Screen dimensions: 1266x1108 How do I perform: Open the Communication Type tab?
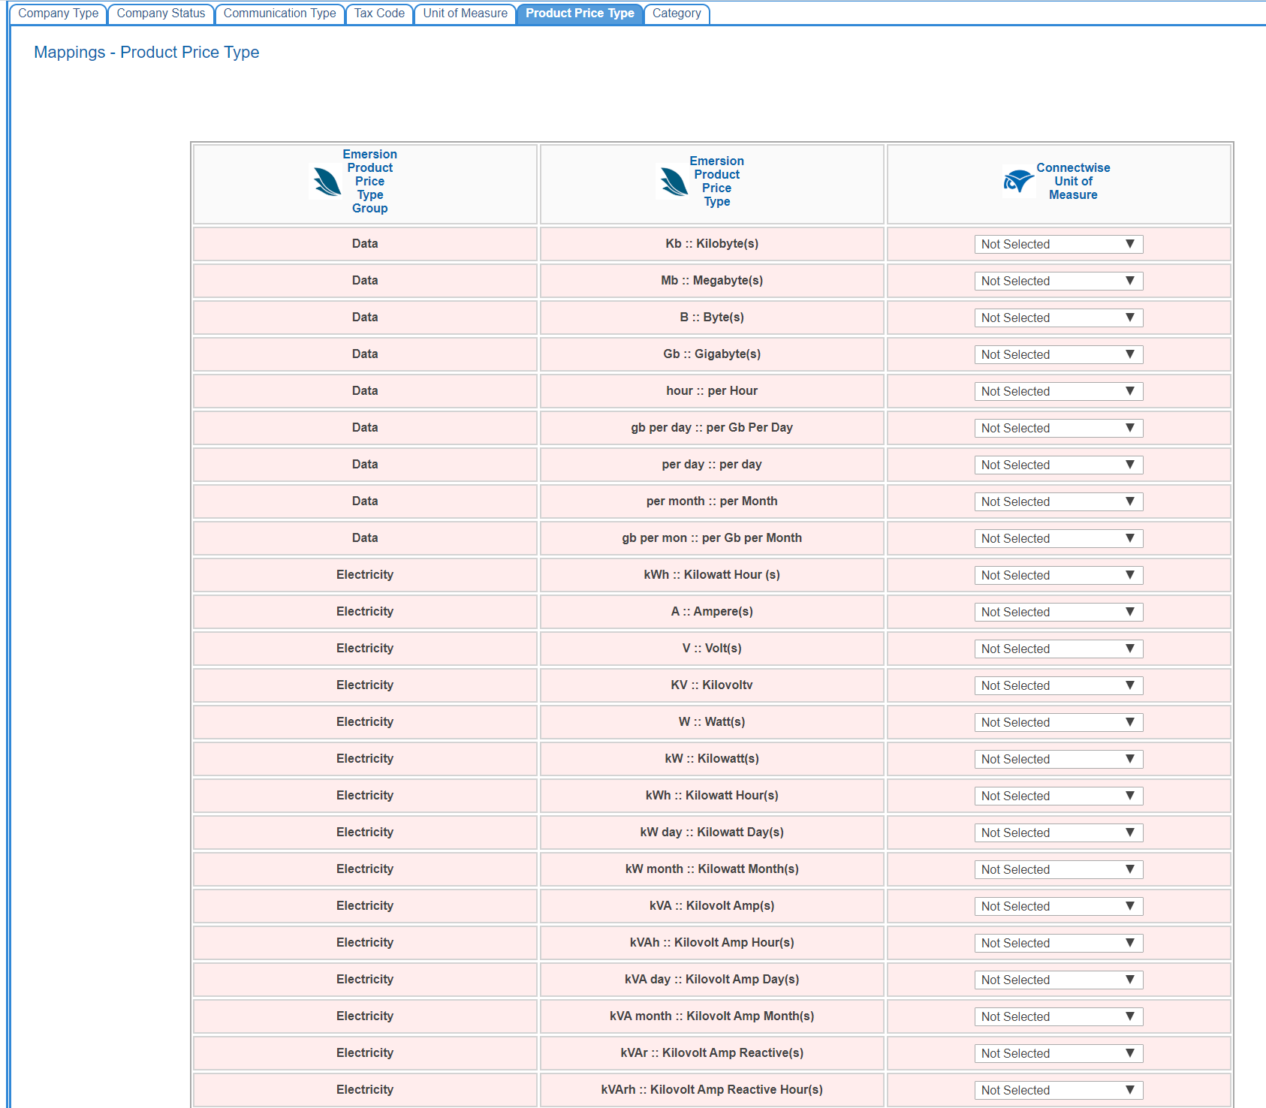[x=279, y=14]
